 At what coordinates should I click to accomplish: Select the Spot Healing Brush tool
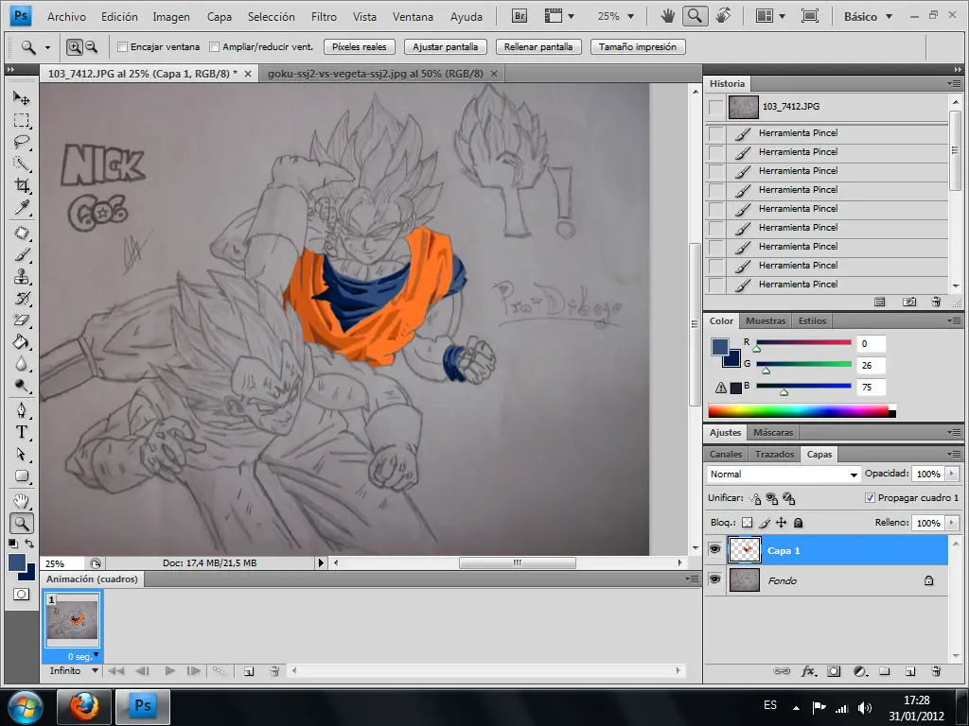(x=21, y=233)
